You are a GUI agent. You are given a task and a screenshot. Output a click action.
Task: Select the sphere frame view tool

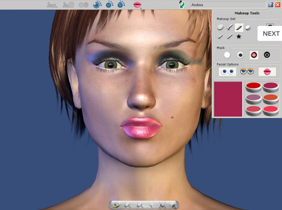pyautogui.click(x=163, y=205)
